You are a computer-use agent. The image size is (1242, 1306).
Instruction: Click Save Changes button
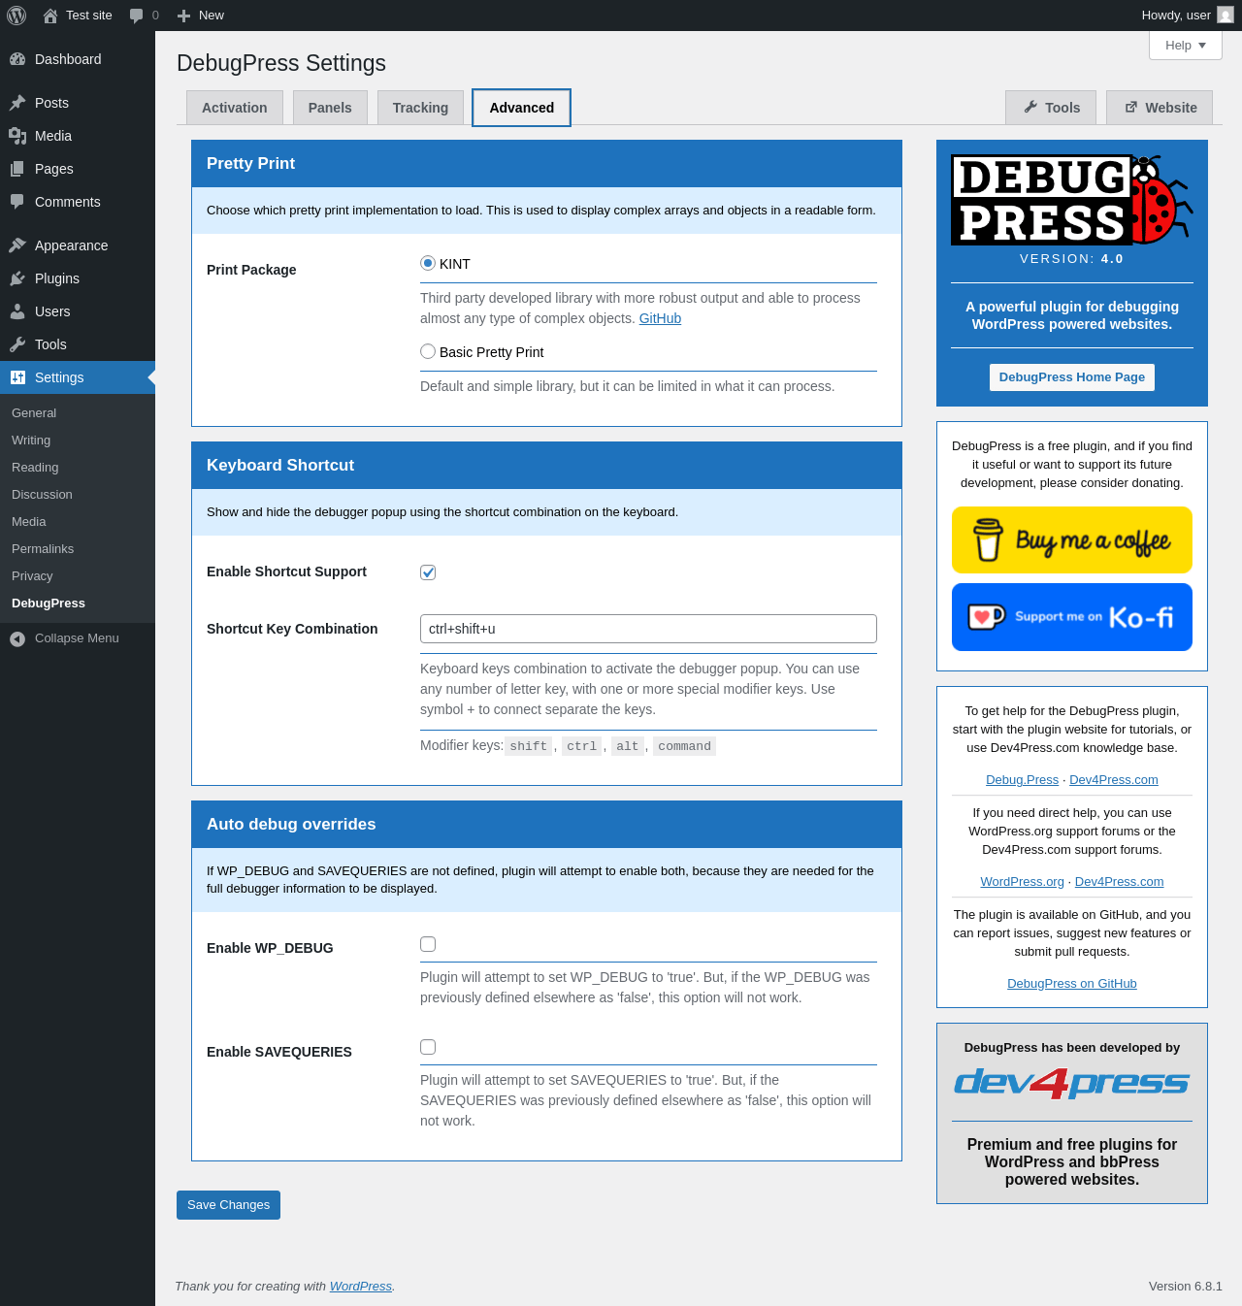pyautogui.click(x=228, y=1205)
